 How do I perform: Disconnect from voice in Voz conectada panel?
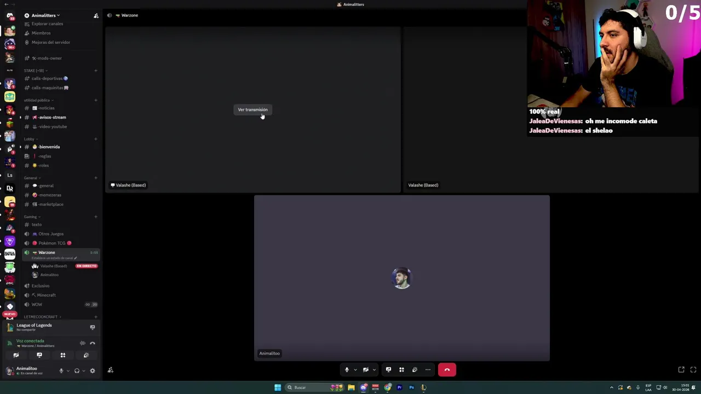(93, 343)
